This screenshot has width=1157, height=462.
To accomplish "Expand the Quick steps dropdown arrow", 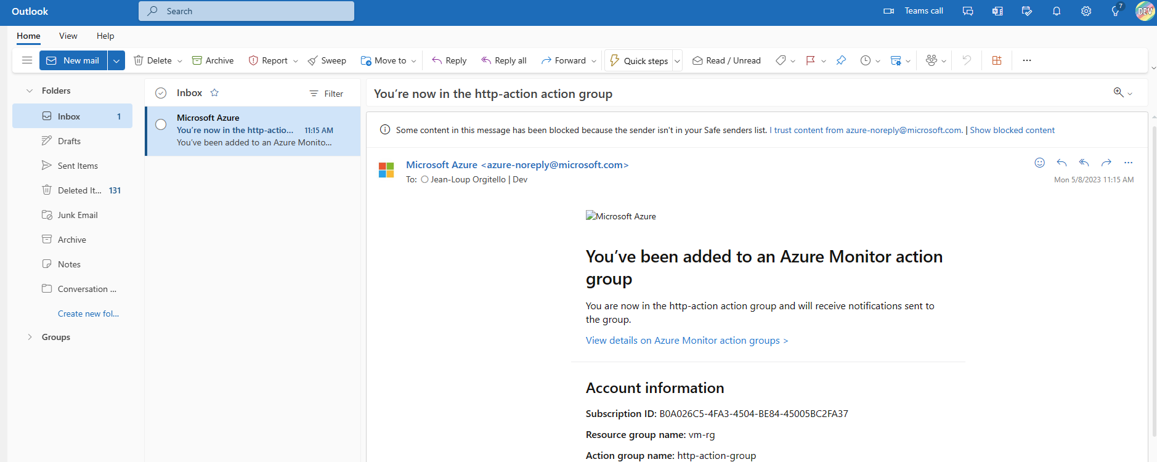I will 677,61.
